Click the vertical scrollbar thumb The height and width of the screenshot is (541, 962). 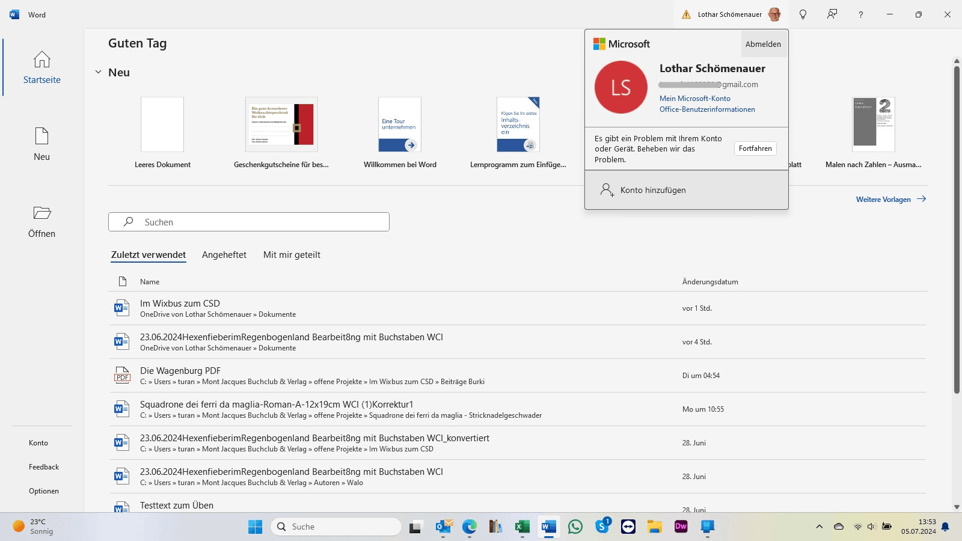[957, 230]
